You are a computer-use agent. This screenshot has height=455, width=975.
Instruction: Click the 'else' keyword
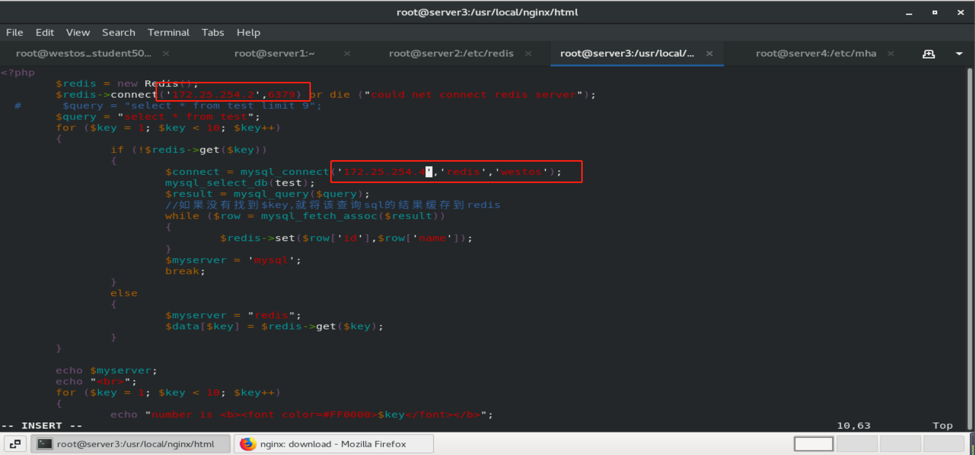pos(124,293)
